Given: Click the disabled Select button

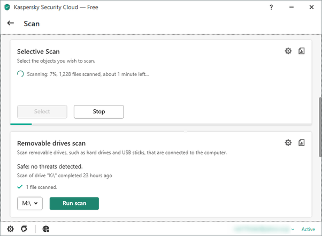Looking at the screenshot, I should 42,112.
